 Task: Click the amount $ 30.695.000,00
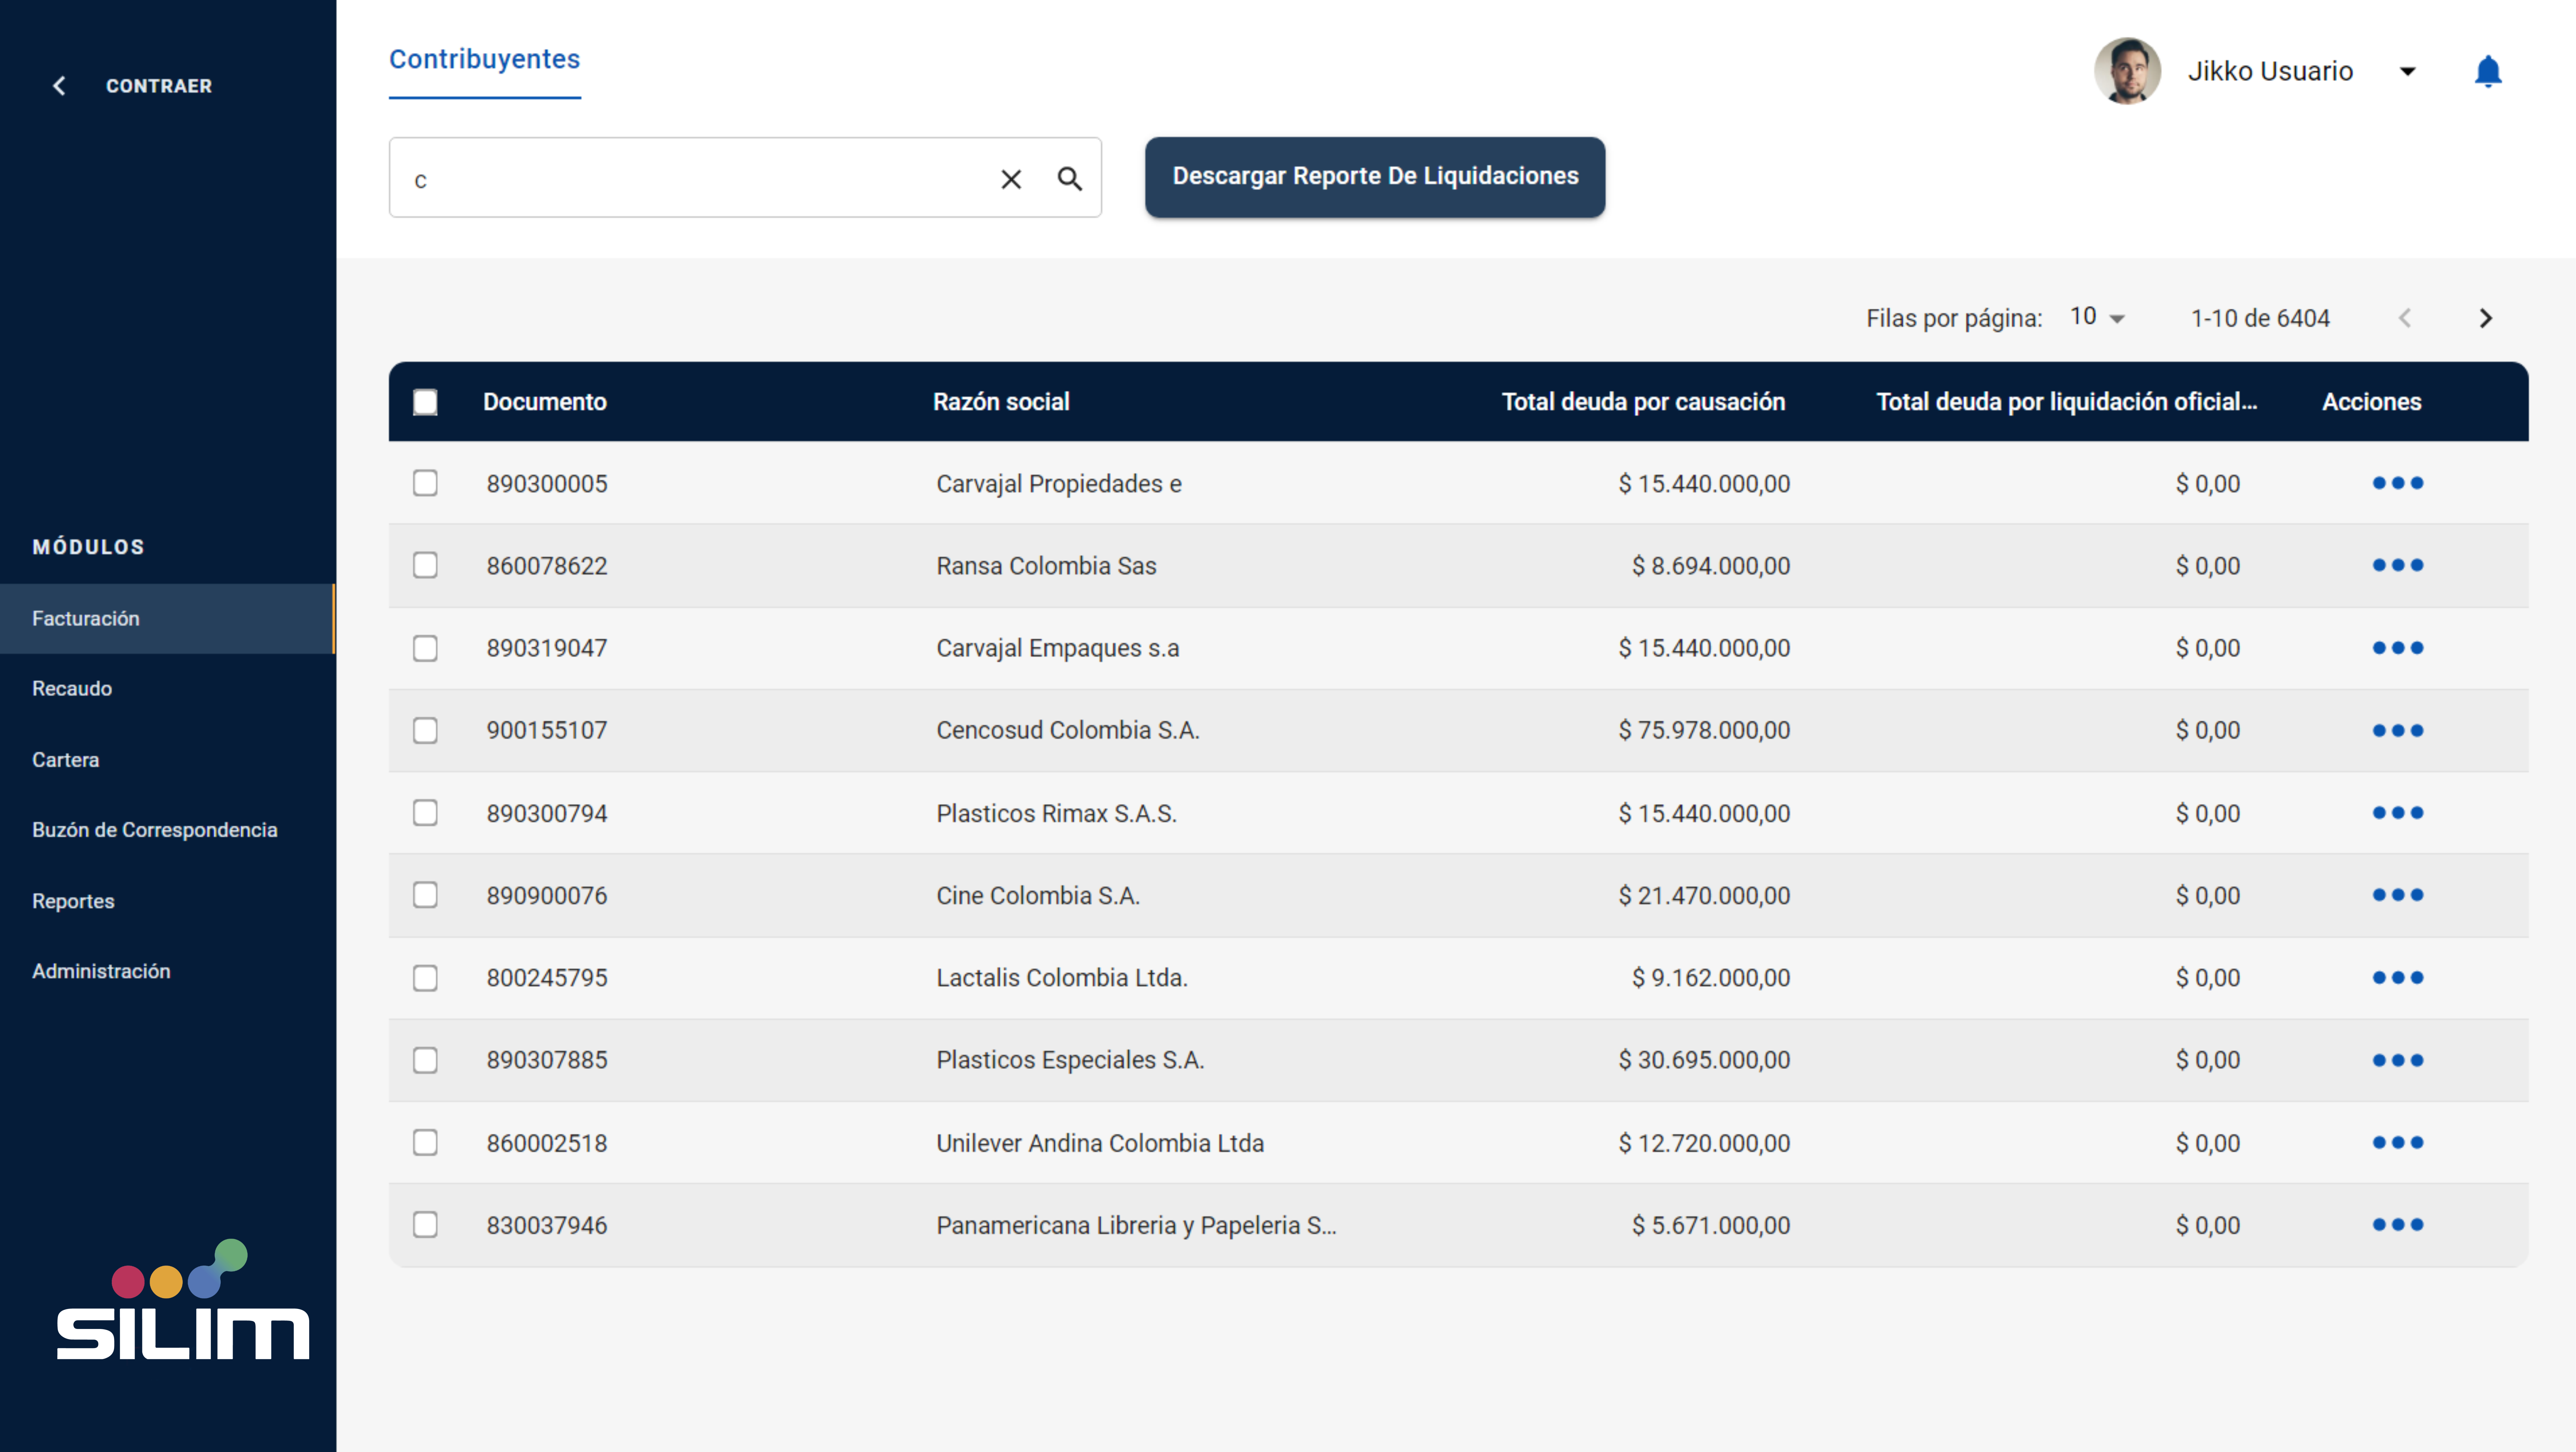(x=1704, y=1060)
